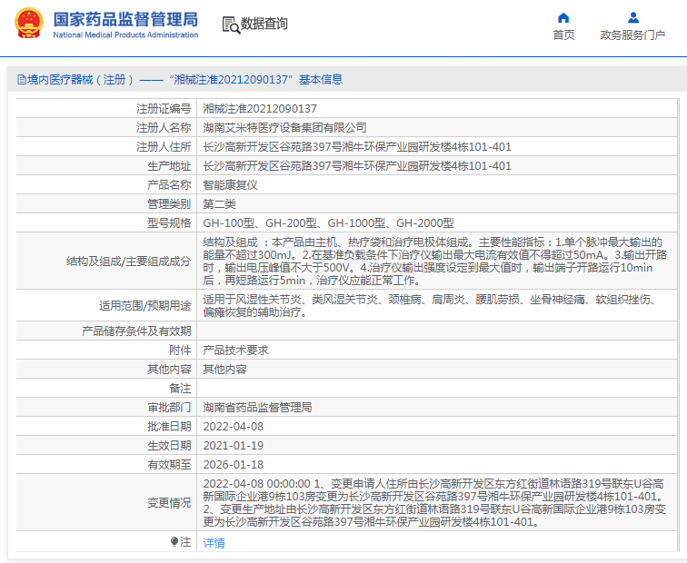This screenshot has width=687, height=563.
Task: Click the 第二类 category value
Action: point(220,204)
